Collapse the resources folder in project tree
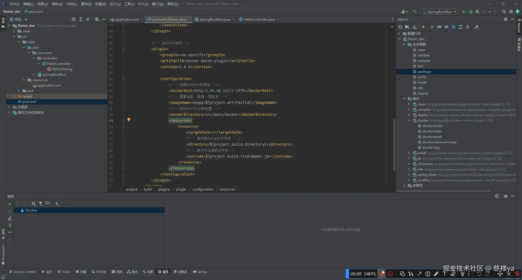 [x=24, y=80]
